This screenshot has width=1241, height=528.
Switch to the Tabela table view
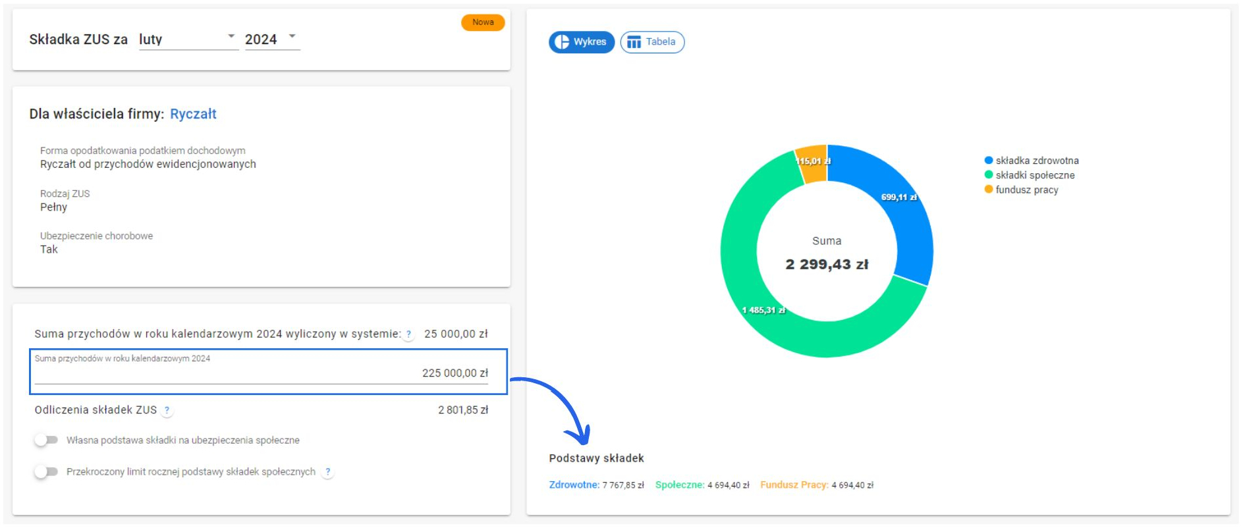click(x=652, y=42)
